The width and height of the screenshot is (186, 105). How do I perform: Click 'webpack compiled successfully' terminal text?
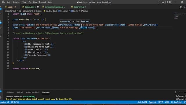pyautogui.click(x=20, y=97)
